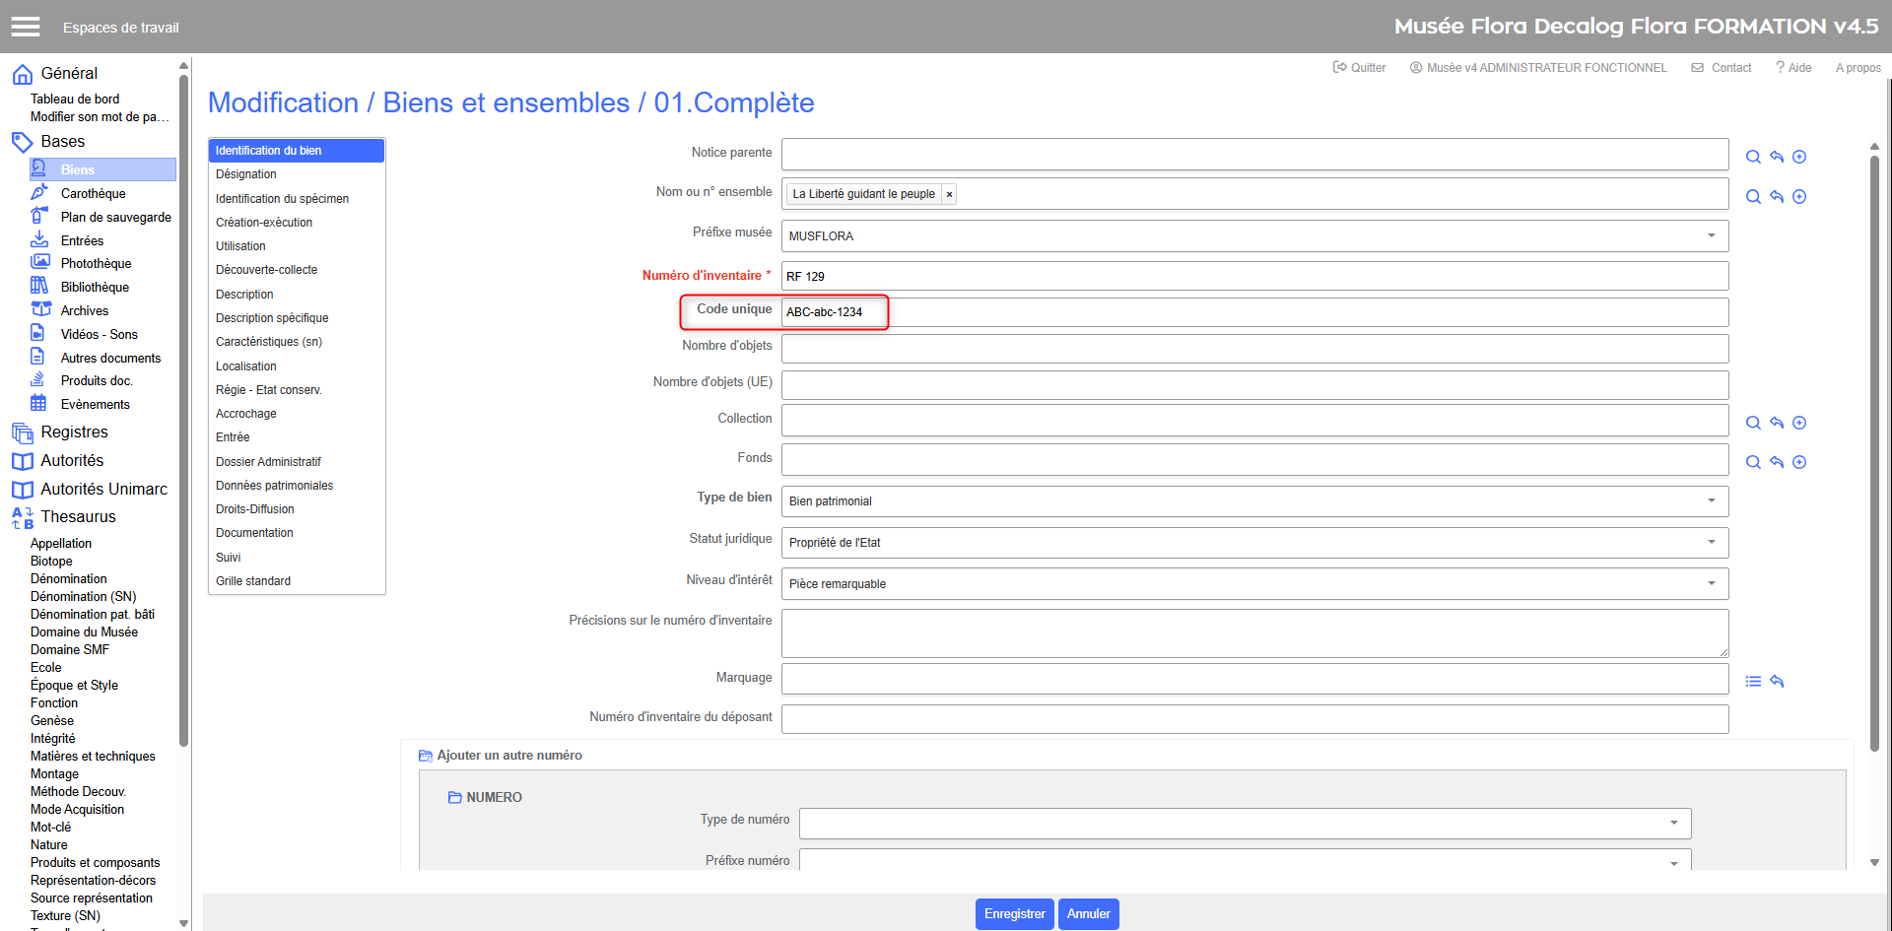
Task: Click the Photothèque icon in sidebar
Action: 39,263
